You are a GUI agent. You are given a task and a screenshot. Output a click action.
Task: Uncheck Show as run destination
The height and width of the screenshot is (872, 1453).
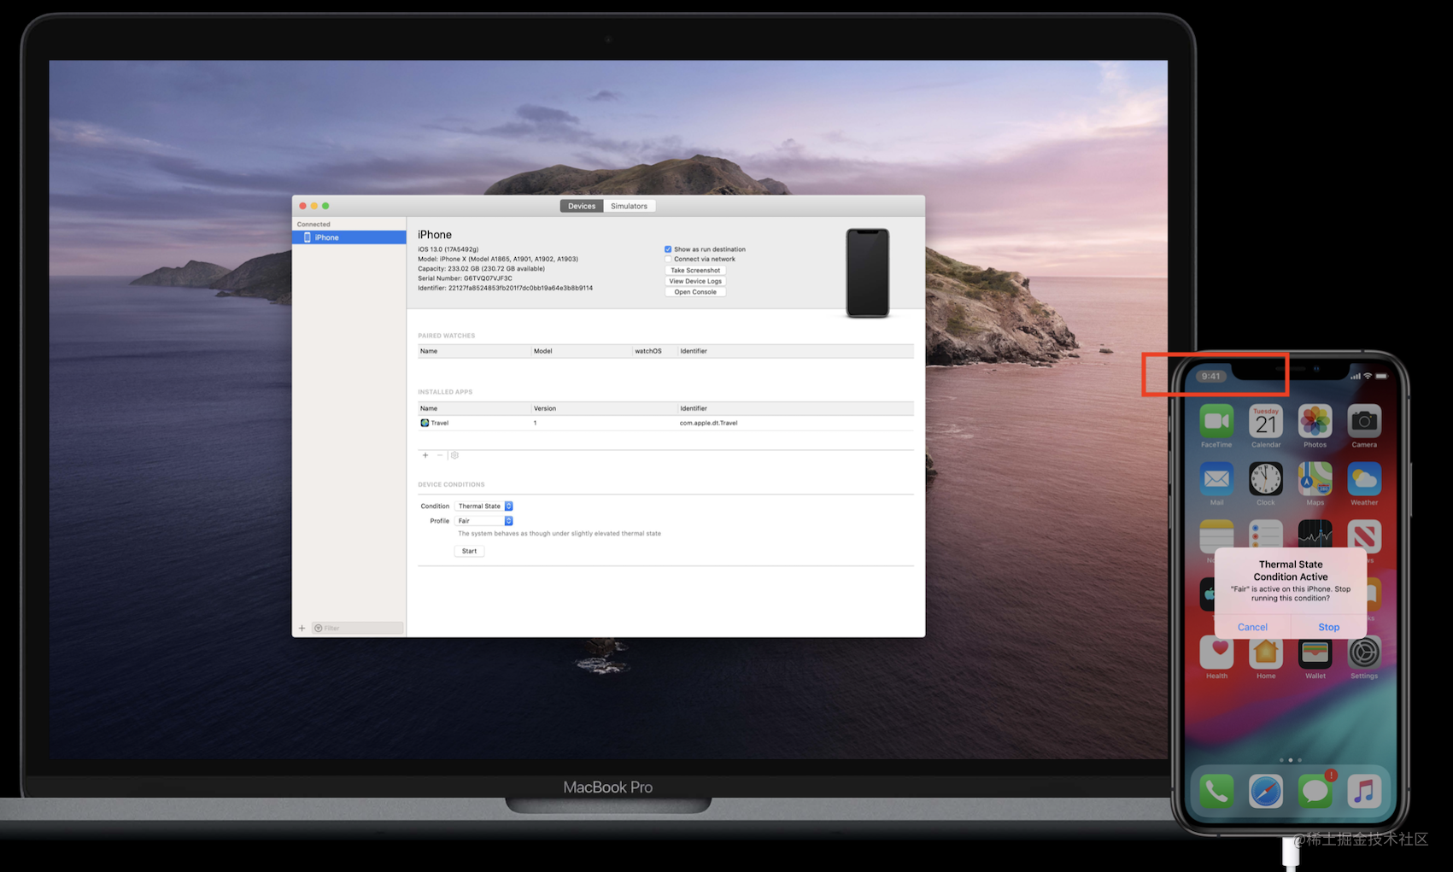pyautogui.click(x=668, y=249)
